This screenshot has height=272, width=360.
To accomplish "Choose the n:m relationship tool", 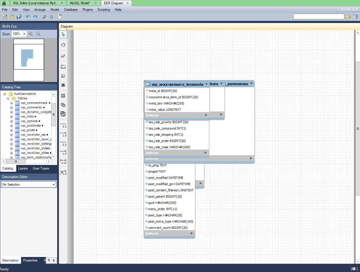I will pos(63,161).
